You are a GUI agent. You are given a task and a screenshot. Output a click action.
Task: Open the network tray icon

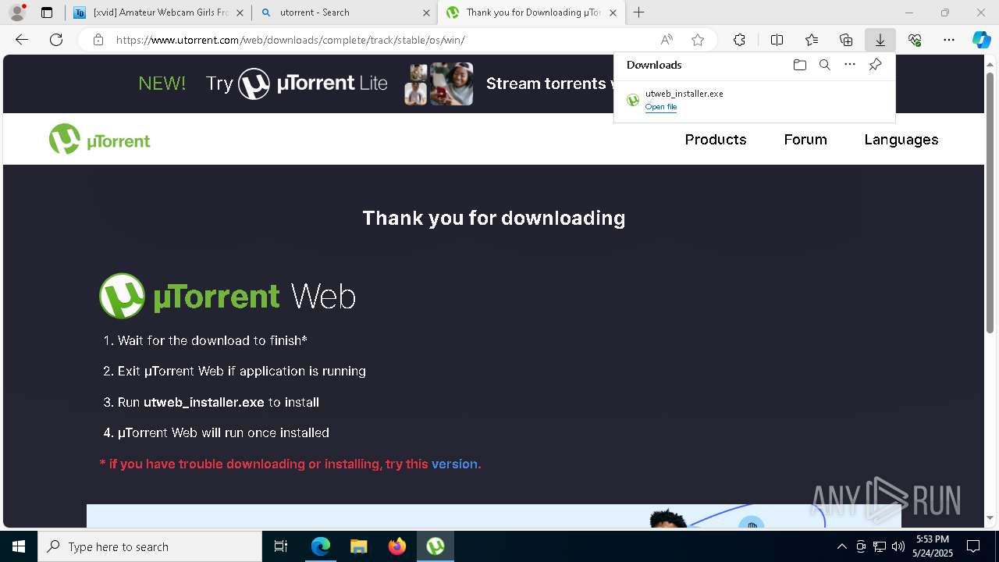point(880,546)
